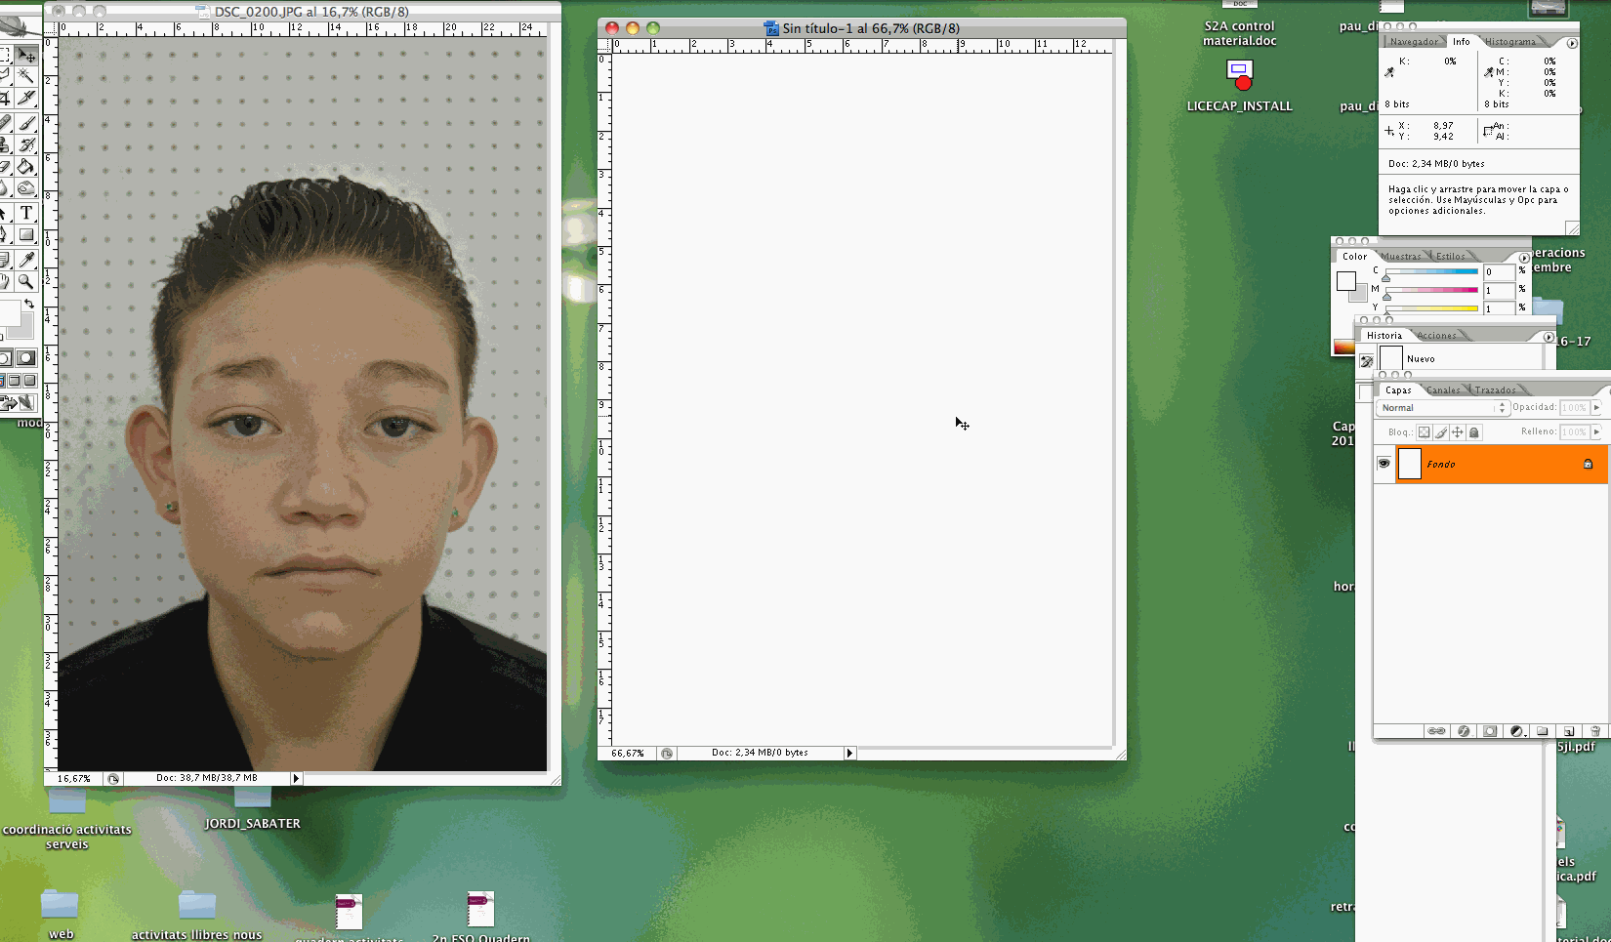
Task: Select the Type tool
Action: (x=26, y=213)
